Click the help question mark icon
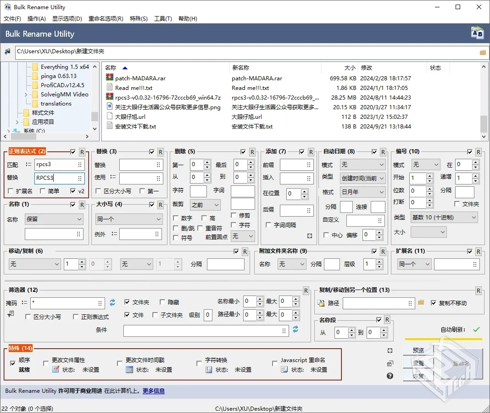This screenshot has height=413, width=490. [x=390, y=375]
